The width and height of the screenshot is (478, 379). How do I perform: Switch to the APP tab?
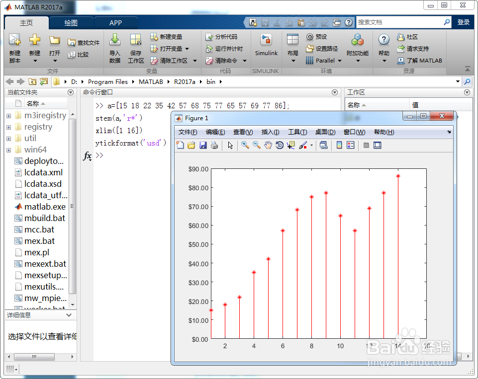(x=115, y=23)
